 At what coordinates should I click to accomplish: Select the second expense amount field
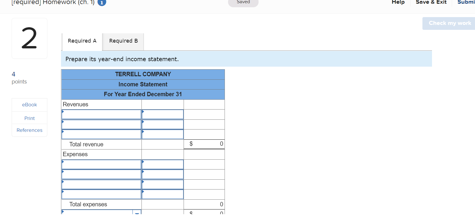coord(163,174)
